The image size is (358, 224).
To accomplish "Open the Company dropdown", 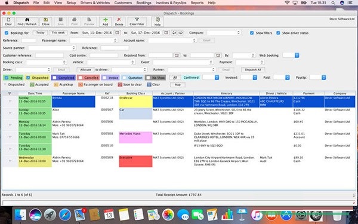I will pyautogui.click(x=224, y=33).
